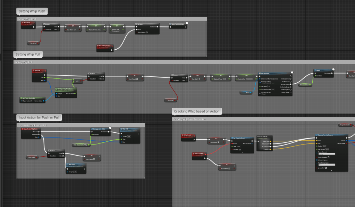Image resolution: width=355 pixels, height=207 pixels.
Task: Open the Draw Debug Type dropdown
Action: pyautogui.click(x=327, y=165)
